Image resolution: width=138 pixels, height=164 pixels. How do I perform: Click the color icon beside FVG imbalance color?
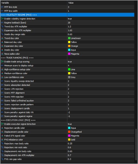click(x=2, y=140)
